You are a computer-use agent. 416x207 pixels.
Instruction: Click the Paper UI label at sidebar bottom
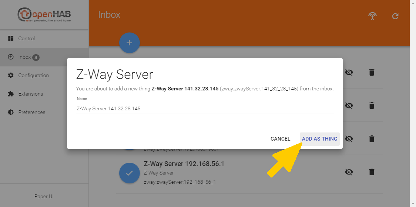point(44,196)
